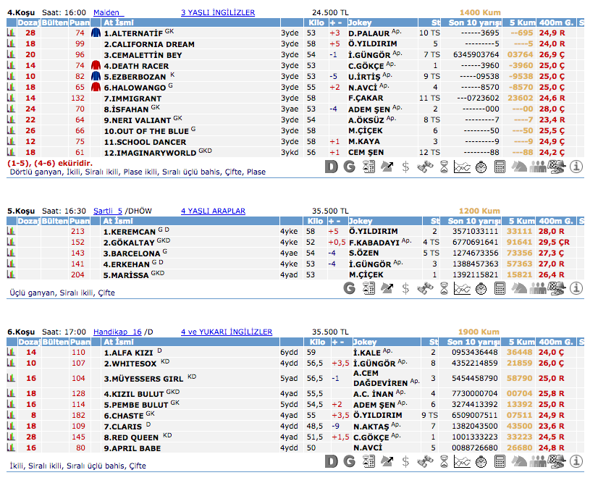Click the D icon under race 6
Image resolution: width=598 pixels, height=483 pixels.
pyautogui.click(x=331, y=461)
